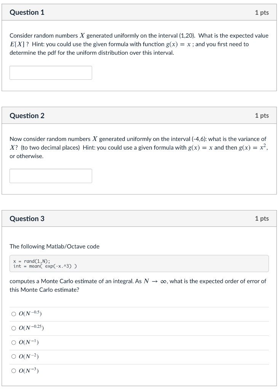The width and height of the screenshot is (278, 389).
Task: Click the Question 1 header
Action: point(27,12)
